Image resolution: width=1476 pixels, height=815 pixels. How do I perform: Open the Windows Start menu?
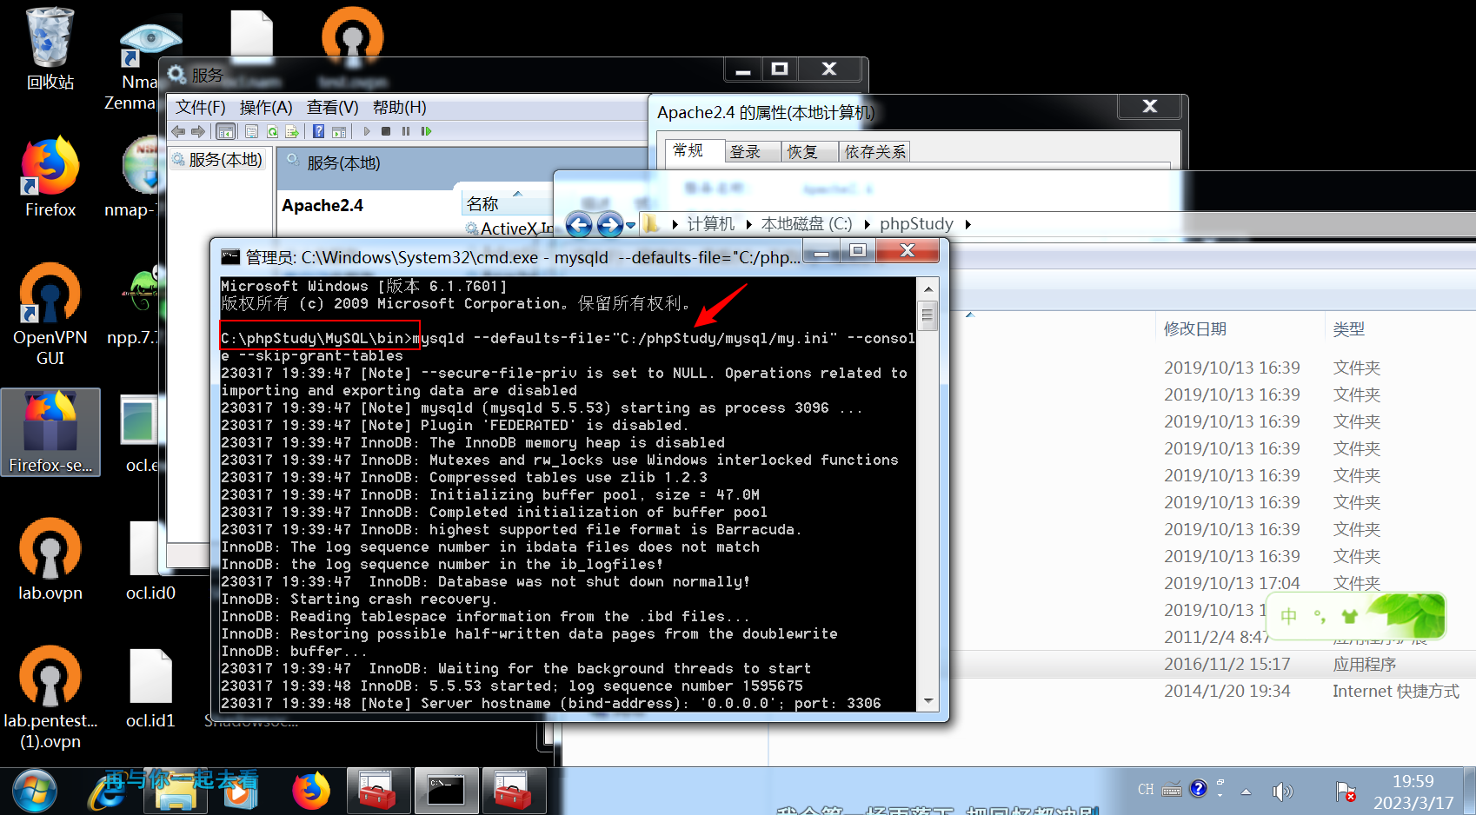coord(34,792)
